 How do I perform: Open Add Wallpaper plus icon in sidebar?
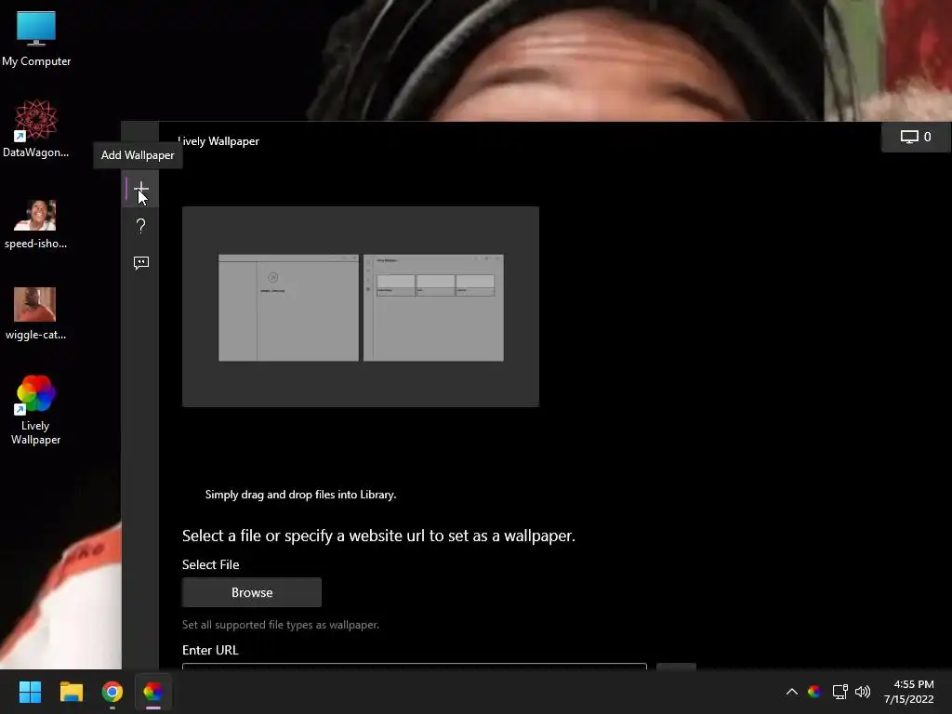click(x=141, y=189)
